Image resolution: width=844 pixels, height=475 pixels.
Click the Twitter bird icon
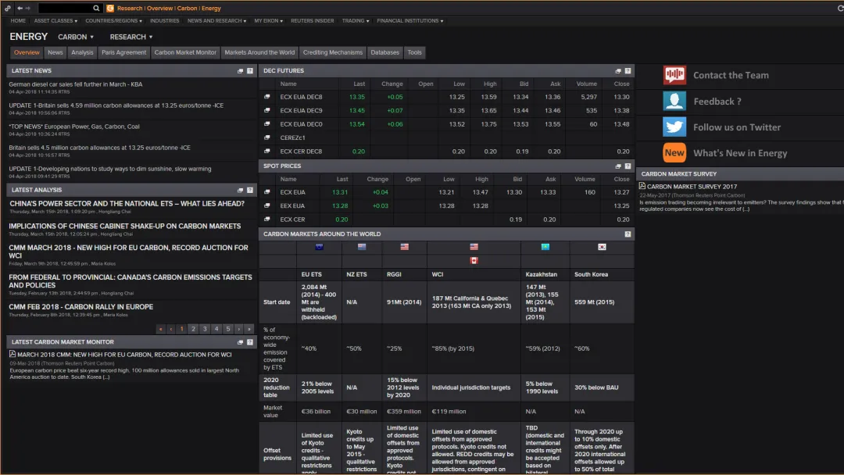pyautogui.click(x=674, y=127)
